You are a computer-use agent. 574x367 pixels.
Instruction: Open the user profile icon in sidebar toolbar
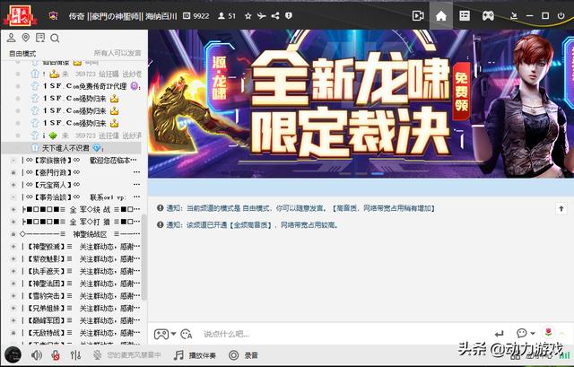pos(12,38)
